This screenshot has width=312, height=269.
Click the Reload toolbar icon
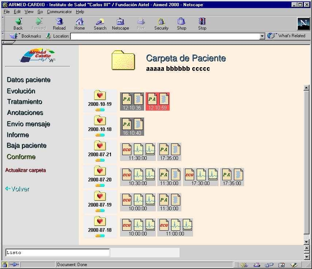59,24
